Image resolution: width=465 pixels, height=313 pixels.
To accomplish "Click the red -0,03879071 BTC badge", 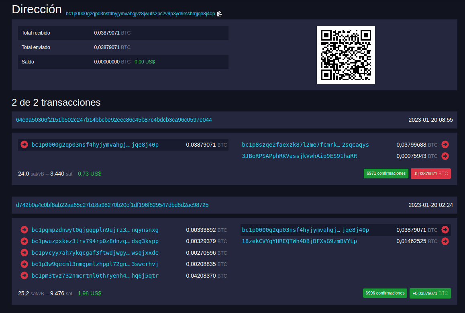I will (430, 174).
